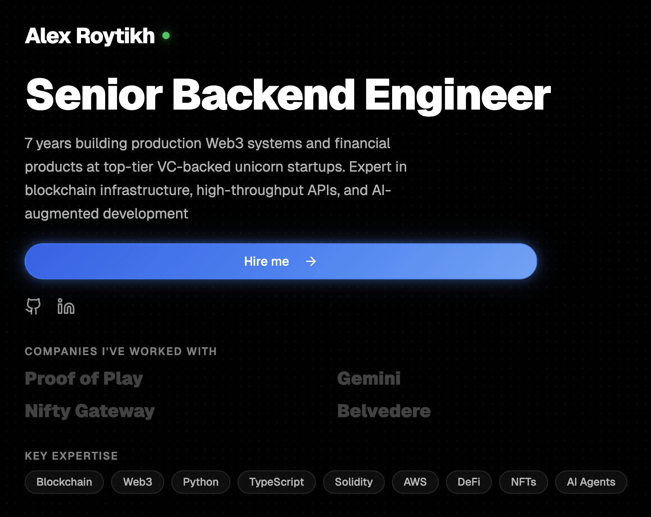
Task: Open the Gemini company entry
Action: [369, 379]
